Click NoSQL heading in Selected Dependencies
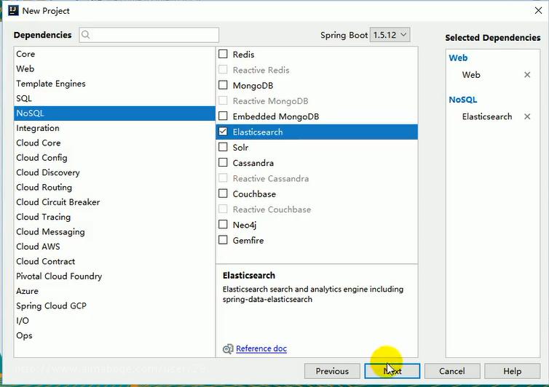The height and width of the screenshot is (387, 549). [x=463, y=100]
